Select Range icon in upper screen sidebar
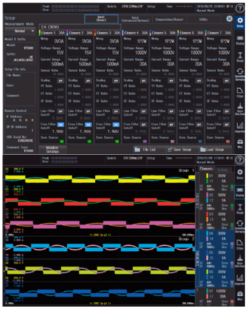The image size is (248, 309). pos(240,57)
